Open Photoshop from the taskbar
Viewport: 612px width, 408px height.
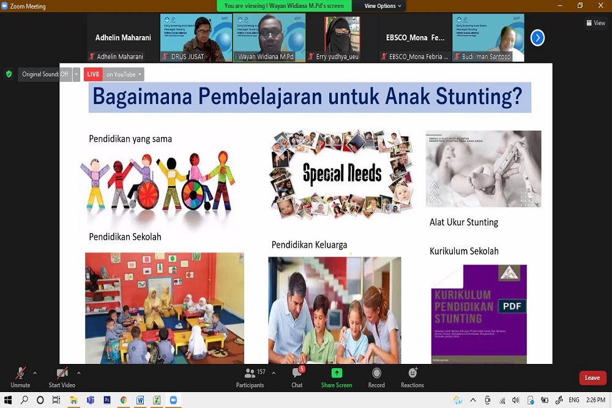pyautogui.click(x=107, y=400)
